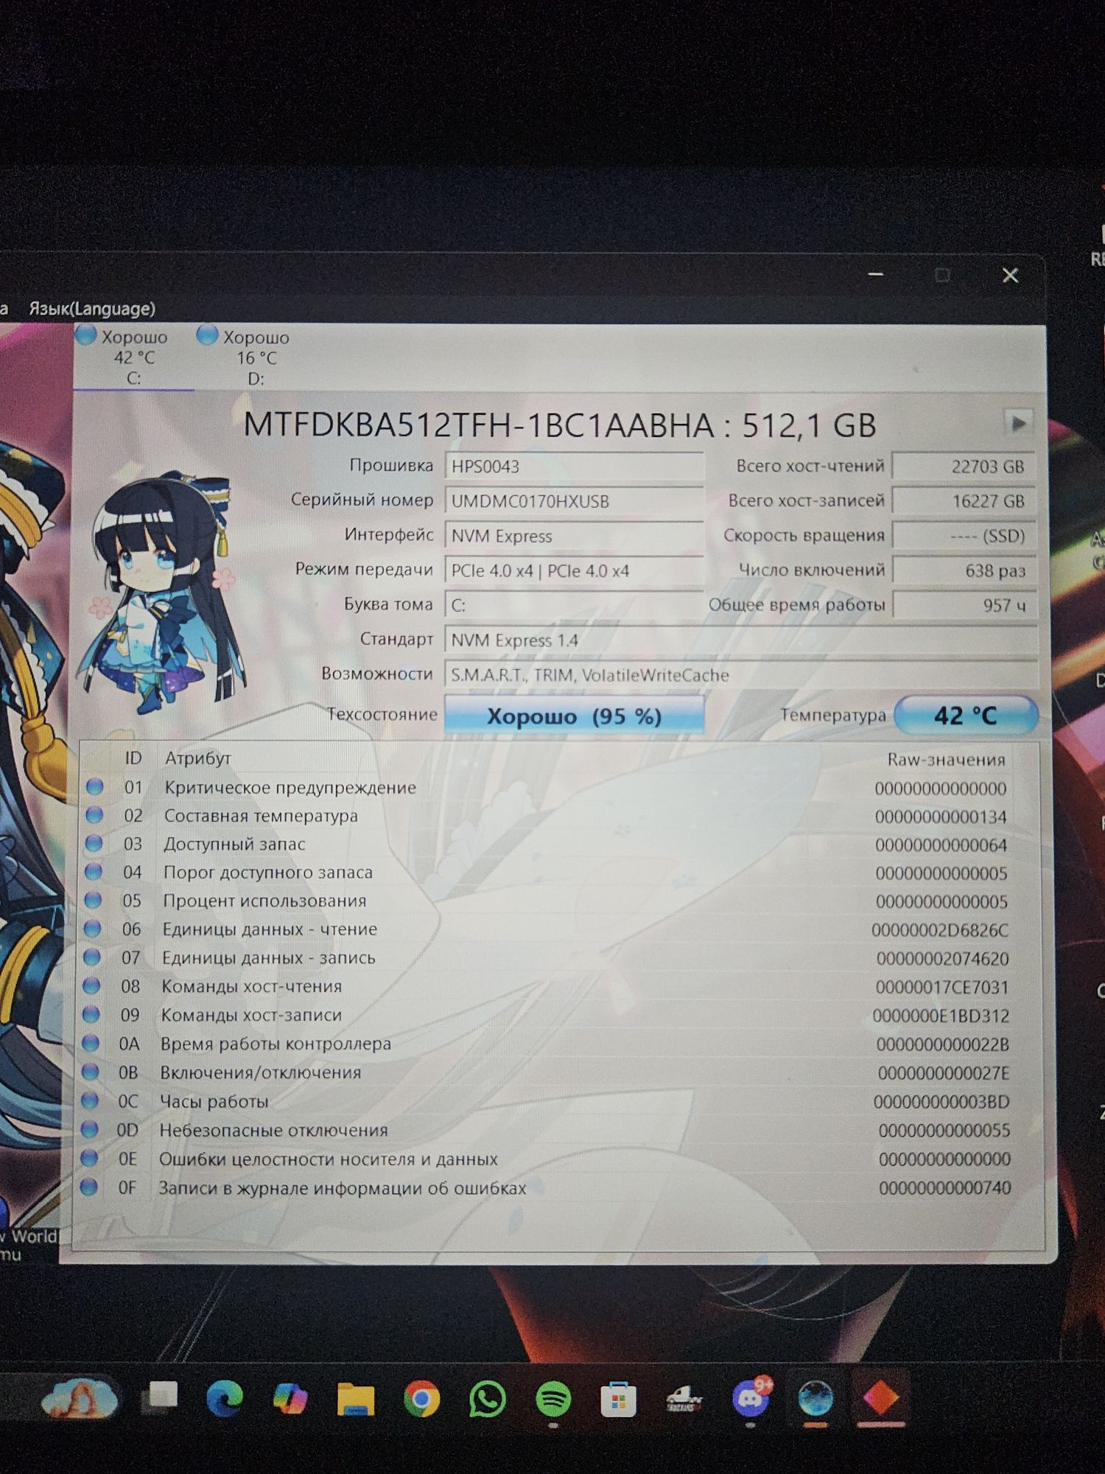Click the rotation rate field ---- (SSD)

964,536
